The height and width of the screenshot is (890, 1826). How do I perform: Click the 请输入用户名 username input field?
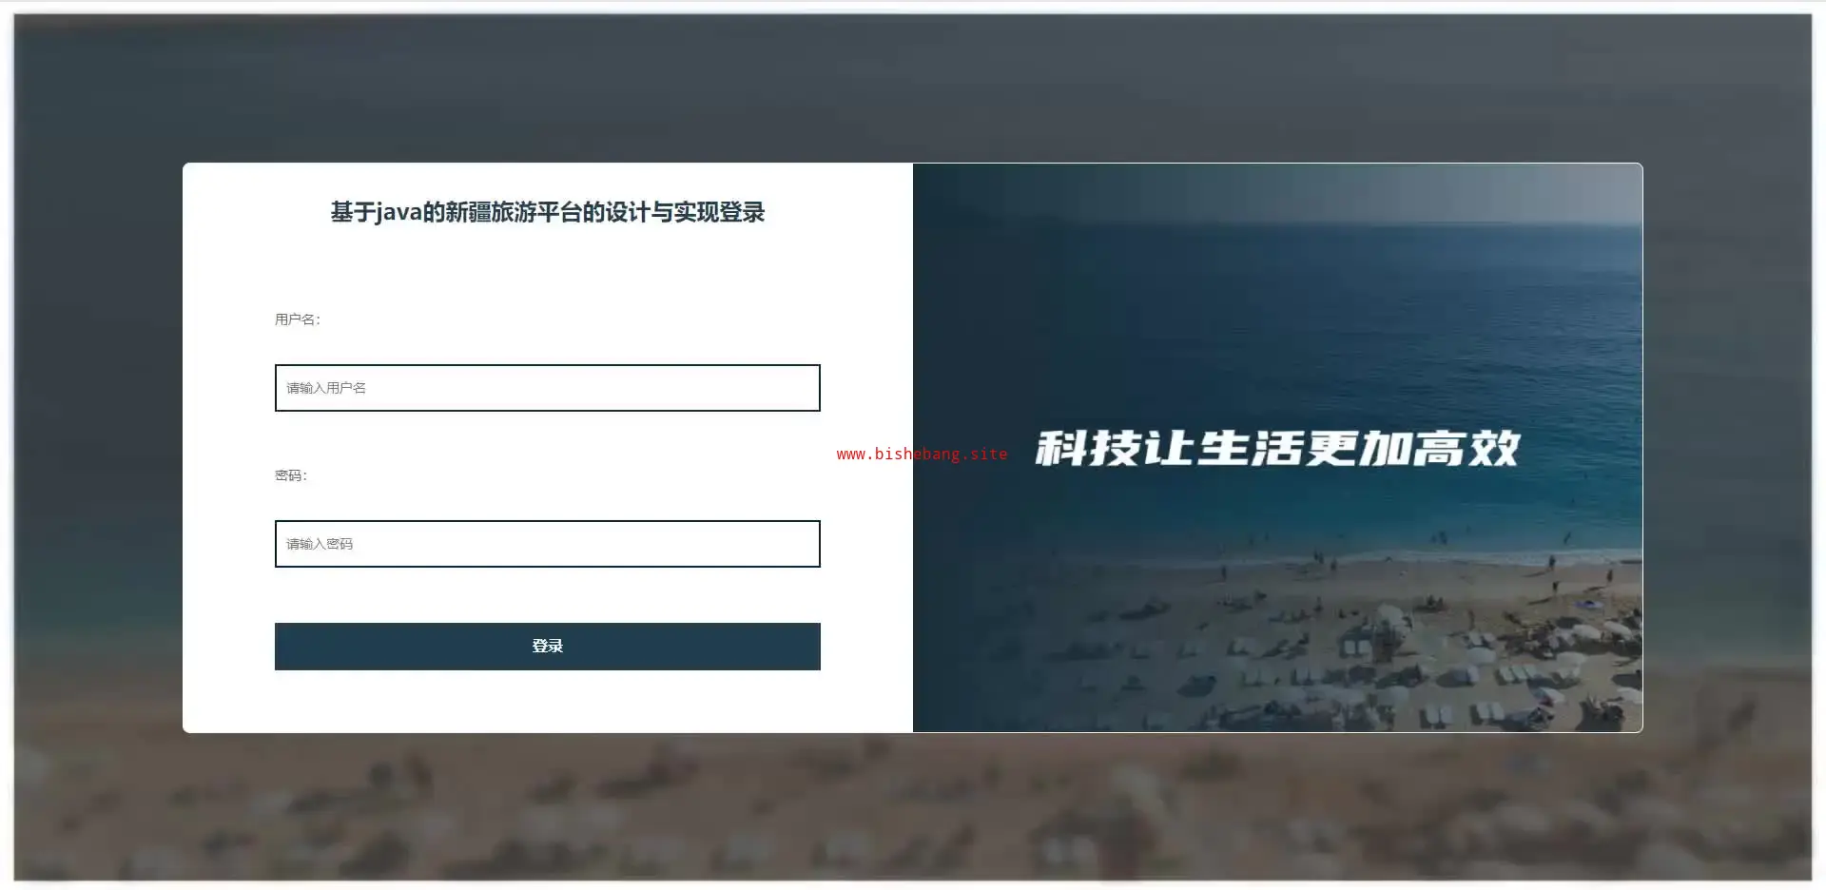pos(547,388)
